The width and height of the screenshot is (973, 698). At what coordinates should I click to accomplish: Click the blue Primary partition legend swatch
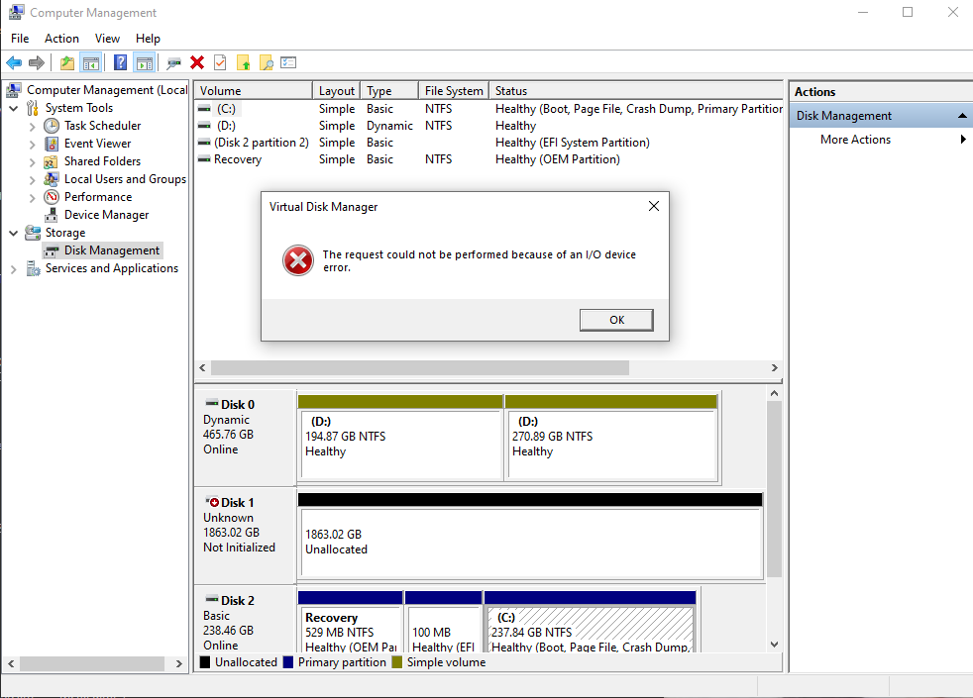point(288,662)
